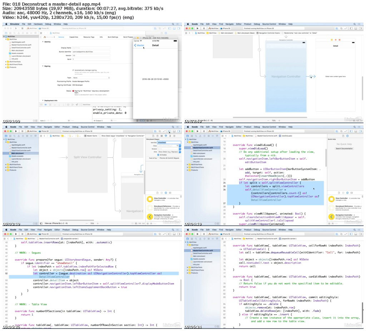Expand the MultiViewTests folder in 01:09 frame
The width and height of the screenshot is (366, 331).
tap(6, 61)
